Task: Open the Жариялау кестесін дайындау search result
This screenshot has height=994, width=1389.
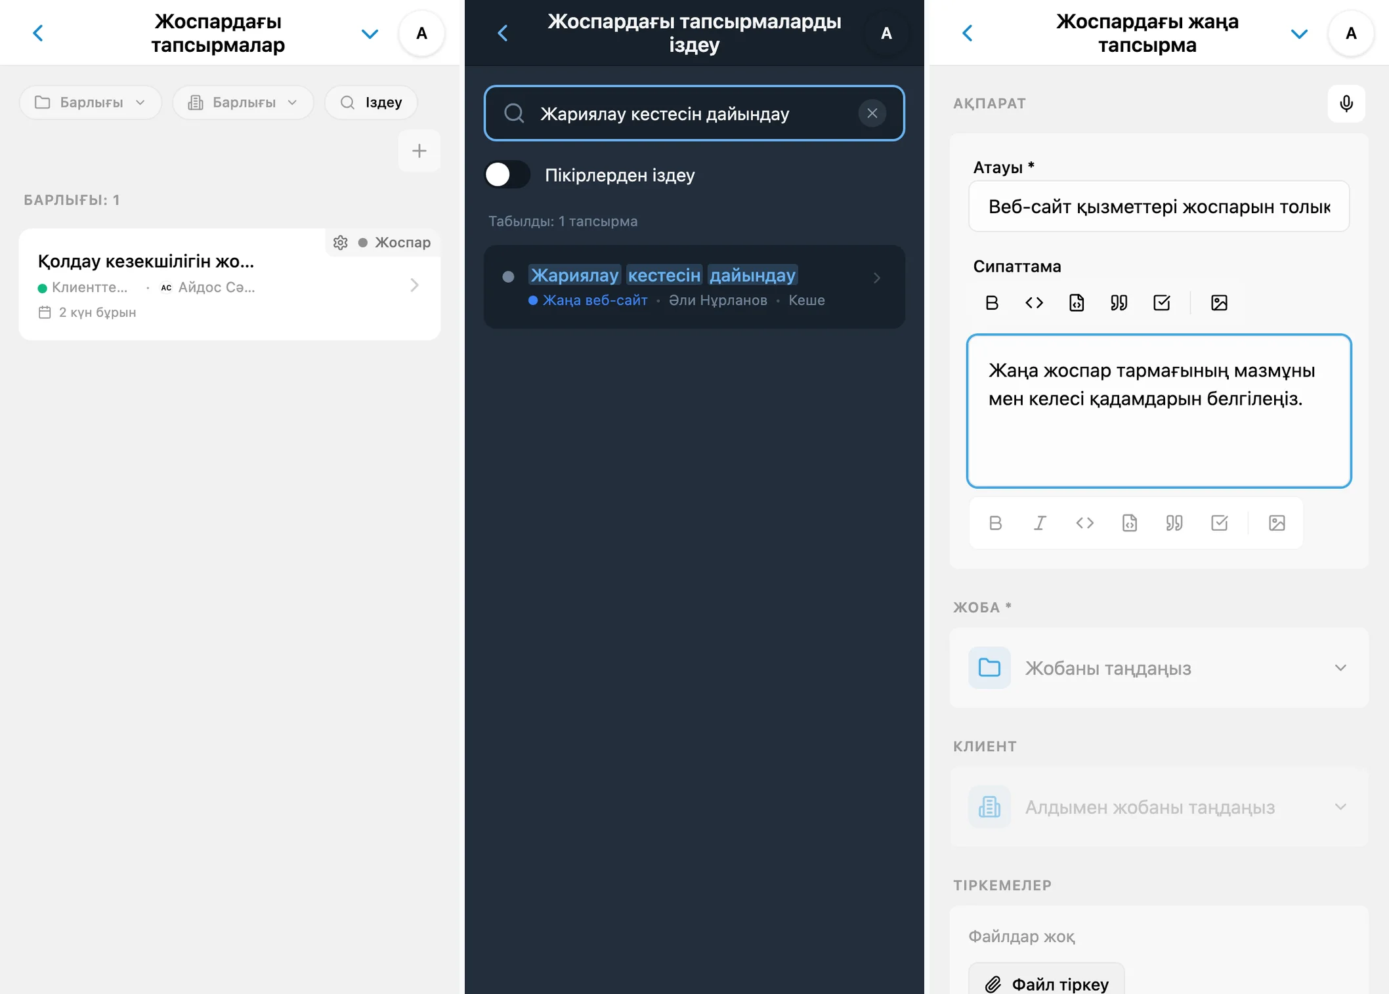Action: point(694,287)
